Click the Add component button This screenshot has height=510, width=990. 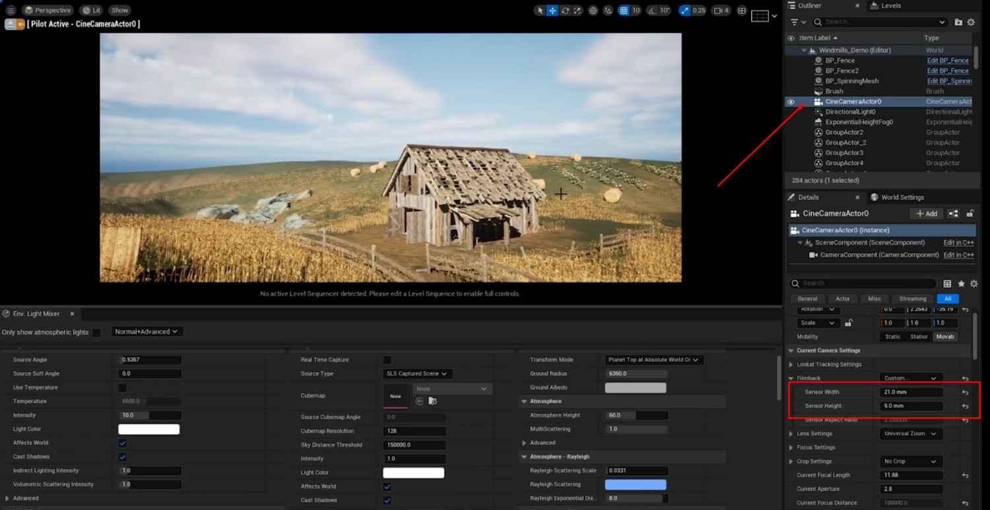tap(926, 214)
